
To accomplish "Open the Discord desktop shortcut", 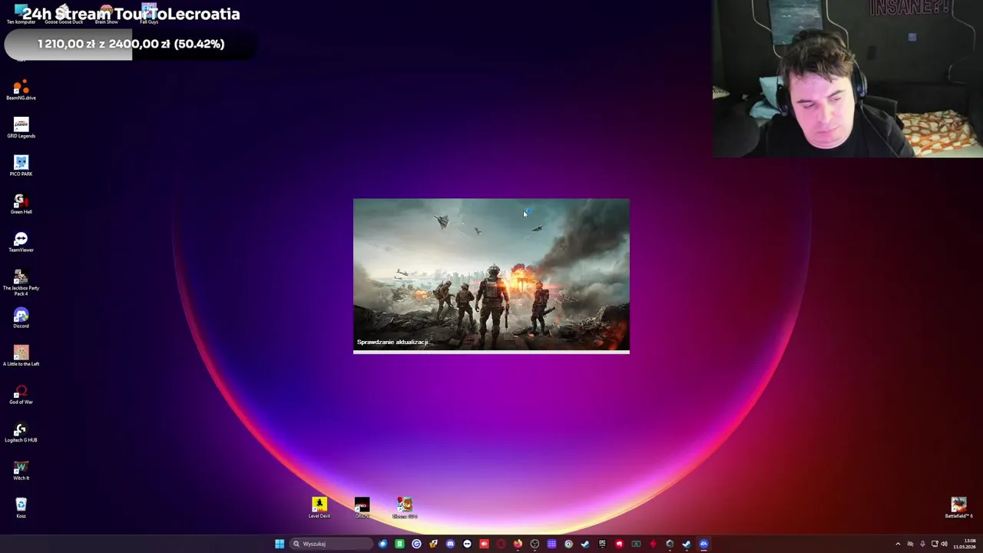I will [21, 317].
